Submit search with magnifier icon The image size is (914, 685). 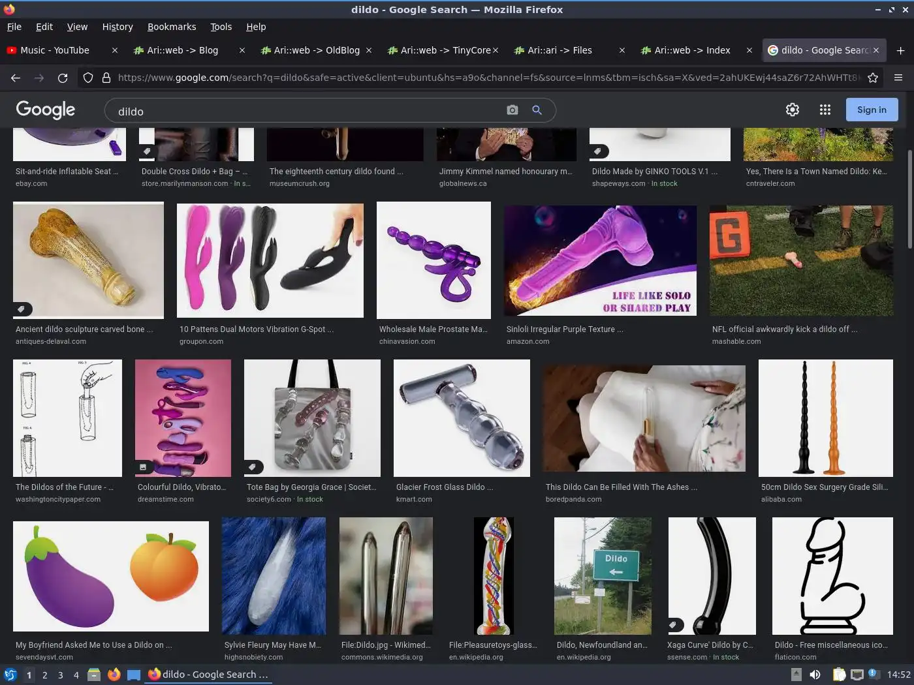click(x=537, y=110)
